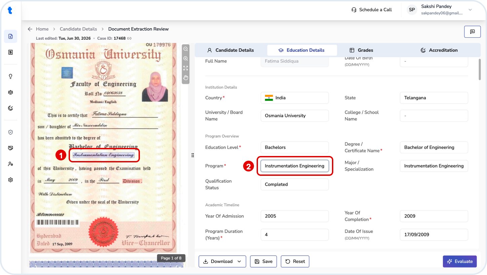Click the panel splitter drag handle
This screenshot has height=275, width=487.
pyautogui.click(x=193, y=155)
